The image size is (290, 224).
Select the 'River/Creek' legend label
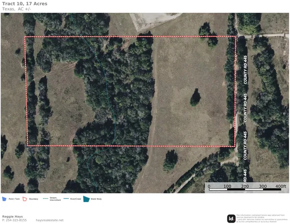pos(75,199)
